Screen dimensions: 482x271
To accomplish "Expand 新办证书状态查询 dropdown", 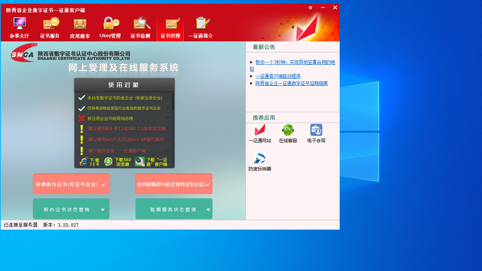I will tap(71, 209).
